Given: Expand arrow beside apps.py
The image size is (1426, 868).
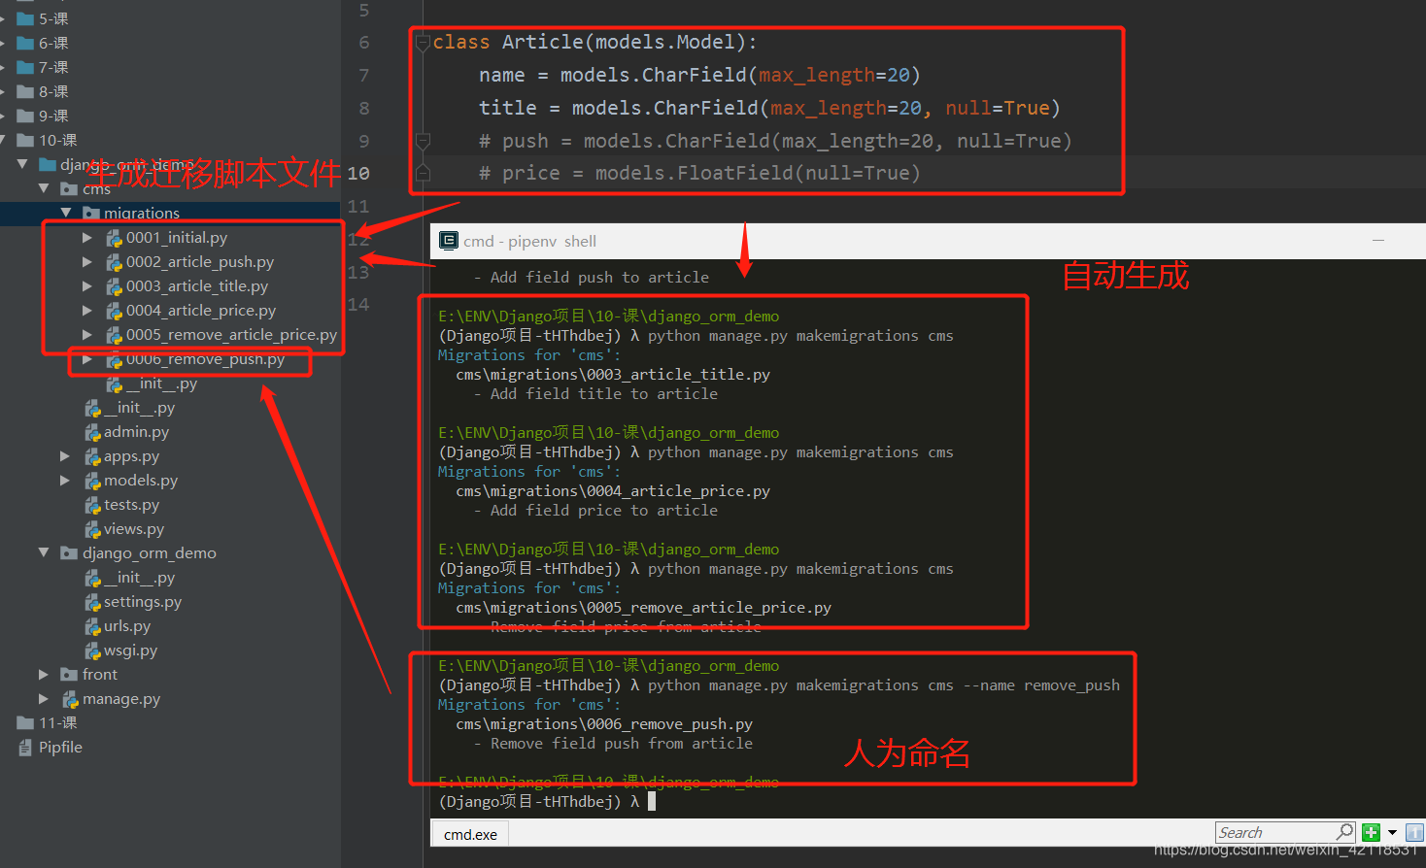Looking at the screenshot, I should pos(65,455).
